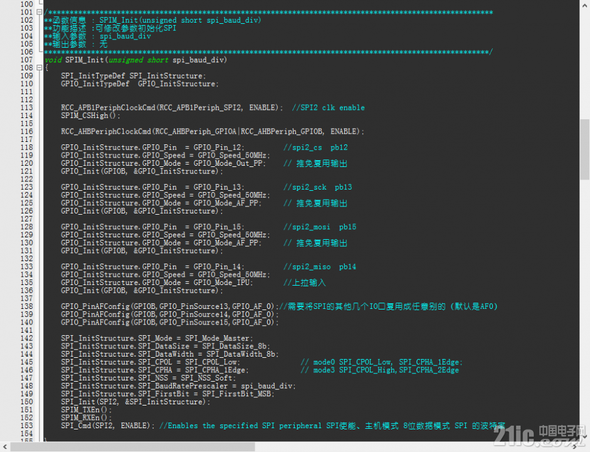
Task: Click SPI_Mode_Master on line 142
Action: point(217,338)
